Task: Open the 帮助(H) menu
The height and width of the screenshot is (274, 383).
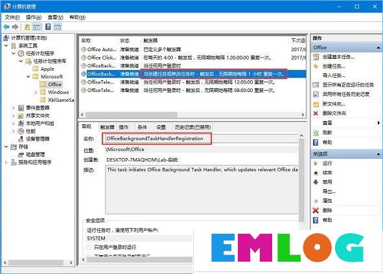Action: (77, 17)
